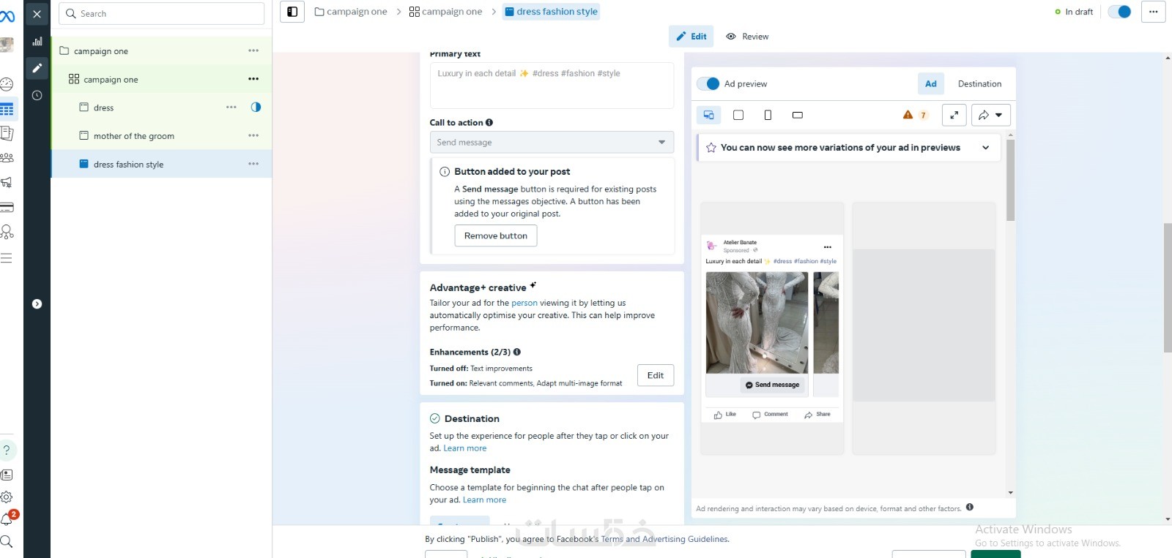
Task: Click the Remove button option
Action: (x=496, y=235)
